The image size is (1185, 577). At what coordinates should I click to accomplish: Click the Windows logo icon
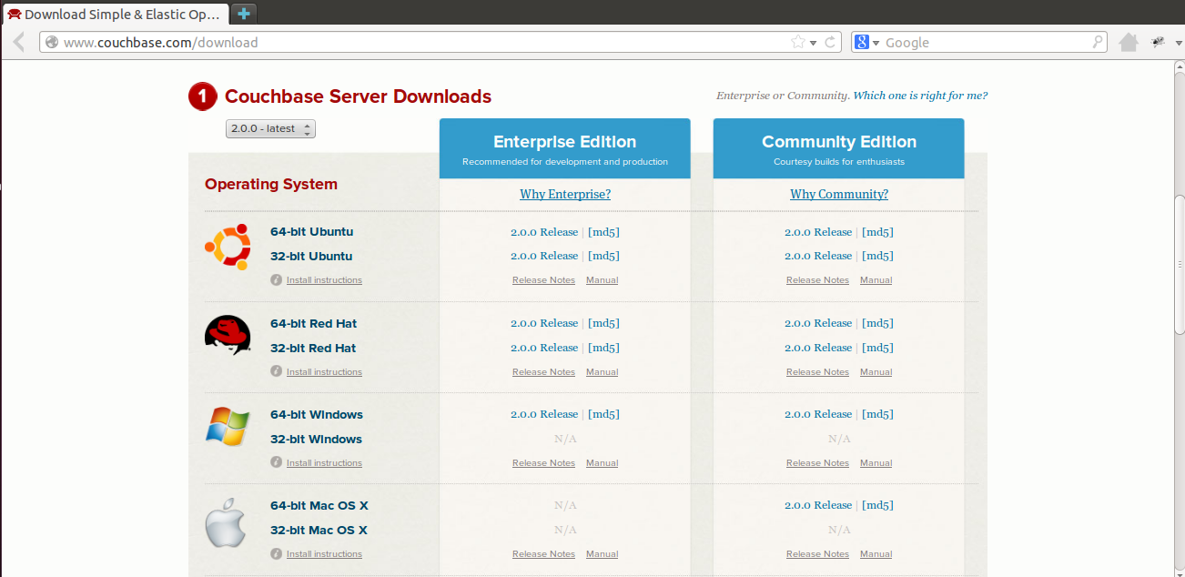pos(228,426)
